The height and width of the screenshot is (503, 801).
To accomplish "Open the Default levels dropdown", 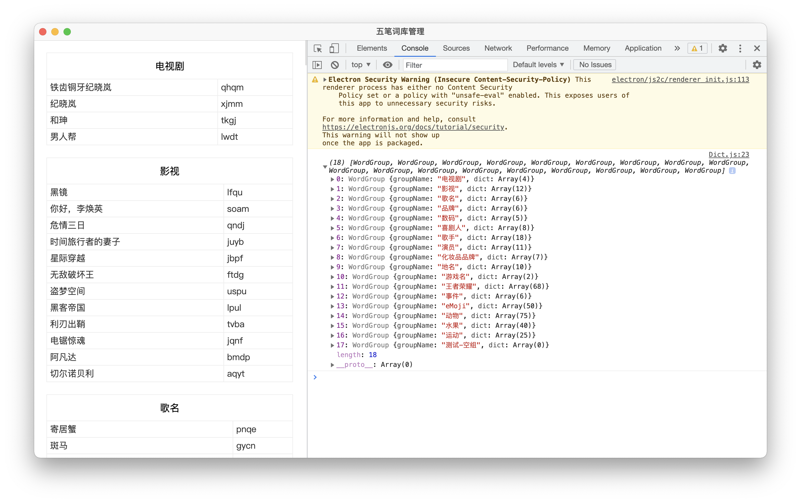I will tap(538, 64).
